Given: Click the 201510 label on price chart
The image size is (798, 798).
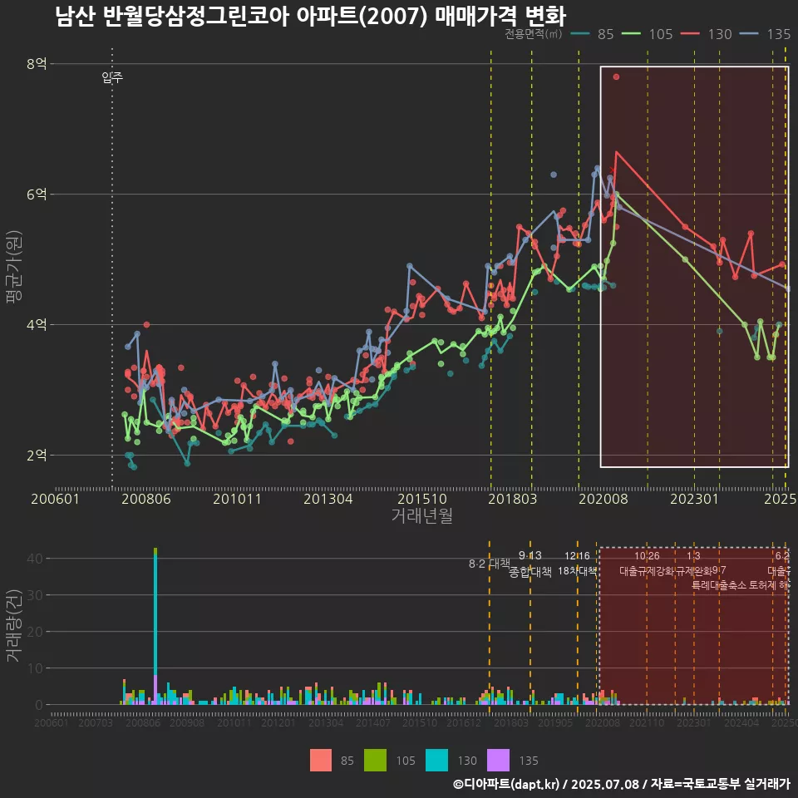Looking at the screenshot, I should pos(422,499).
